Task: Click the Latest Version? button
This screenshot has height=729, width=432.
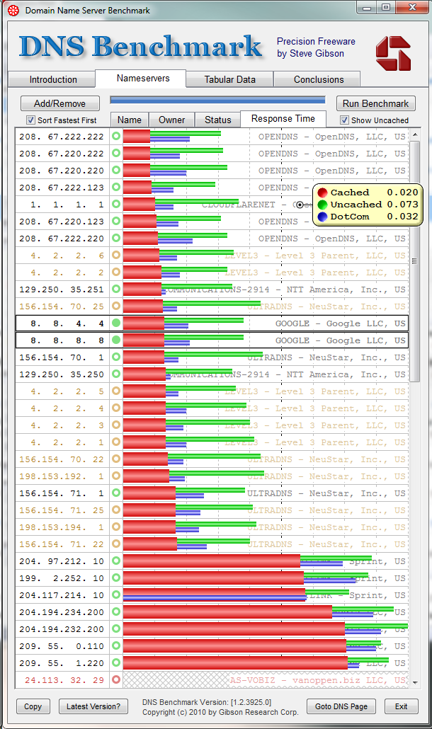Action: tap(93, 706)
